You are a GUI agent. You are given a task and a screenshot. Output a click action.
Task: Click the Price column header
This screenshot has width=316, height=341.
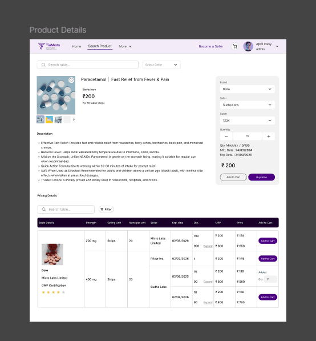[x=240, y=223]
